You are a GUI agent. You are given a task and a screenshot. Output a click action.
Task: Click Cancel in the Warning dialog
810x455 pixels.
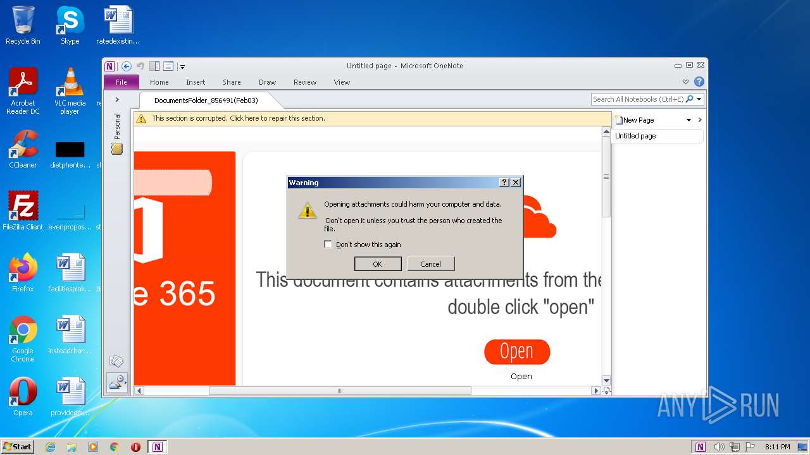tap(431, 264)
